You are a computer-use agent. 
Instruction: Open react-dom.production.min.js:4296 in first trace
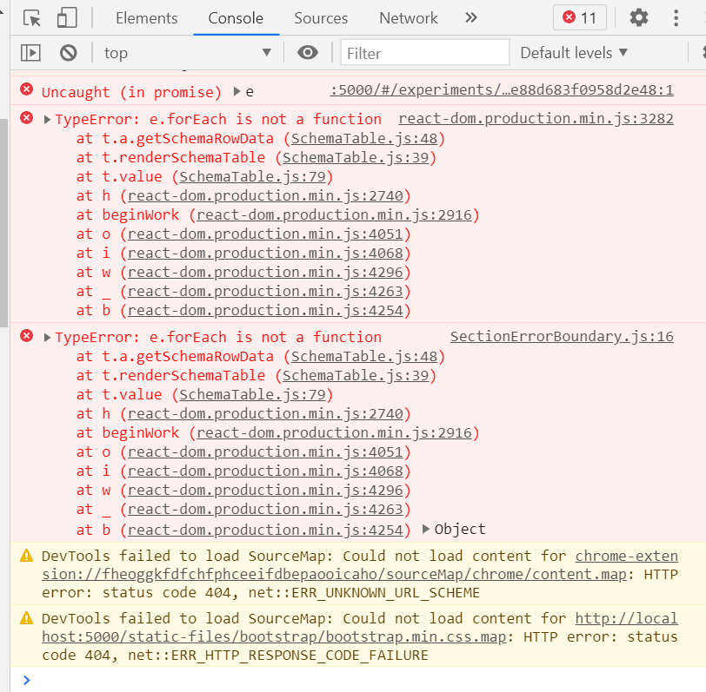pos(266,272)
